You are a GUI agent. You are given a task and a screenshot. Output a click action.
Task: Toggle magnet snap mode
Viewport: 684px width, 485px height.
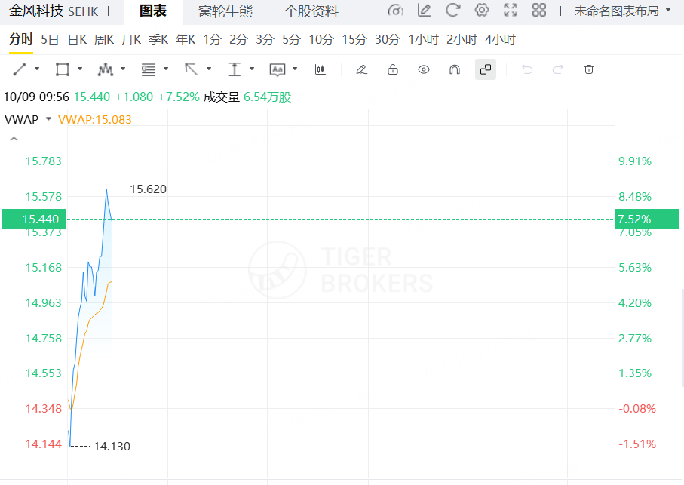pyautogui.click(x=455, y=69)
